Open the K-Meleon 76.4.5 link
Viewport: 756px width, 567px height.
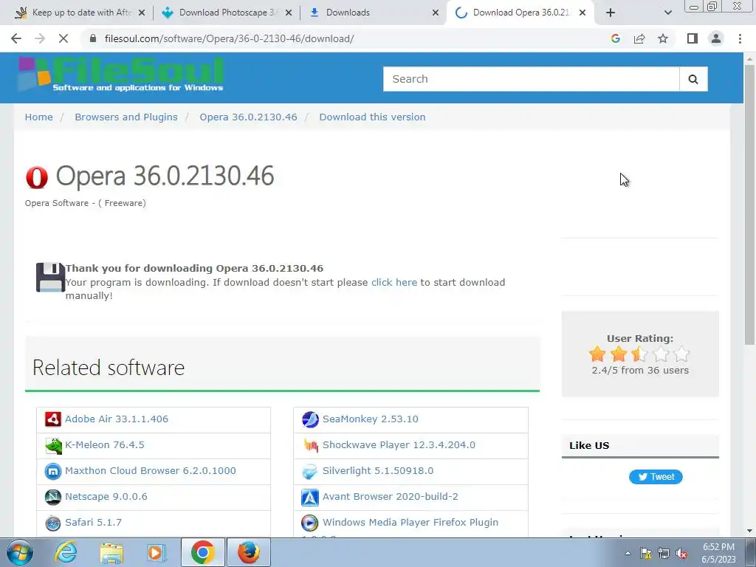pos(105,445)
